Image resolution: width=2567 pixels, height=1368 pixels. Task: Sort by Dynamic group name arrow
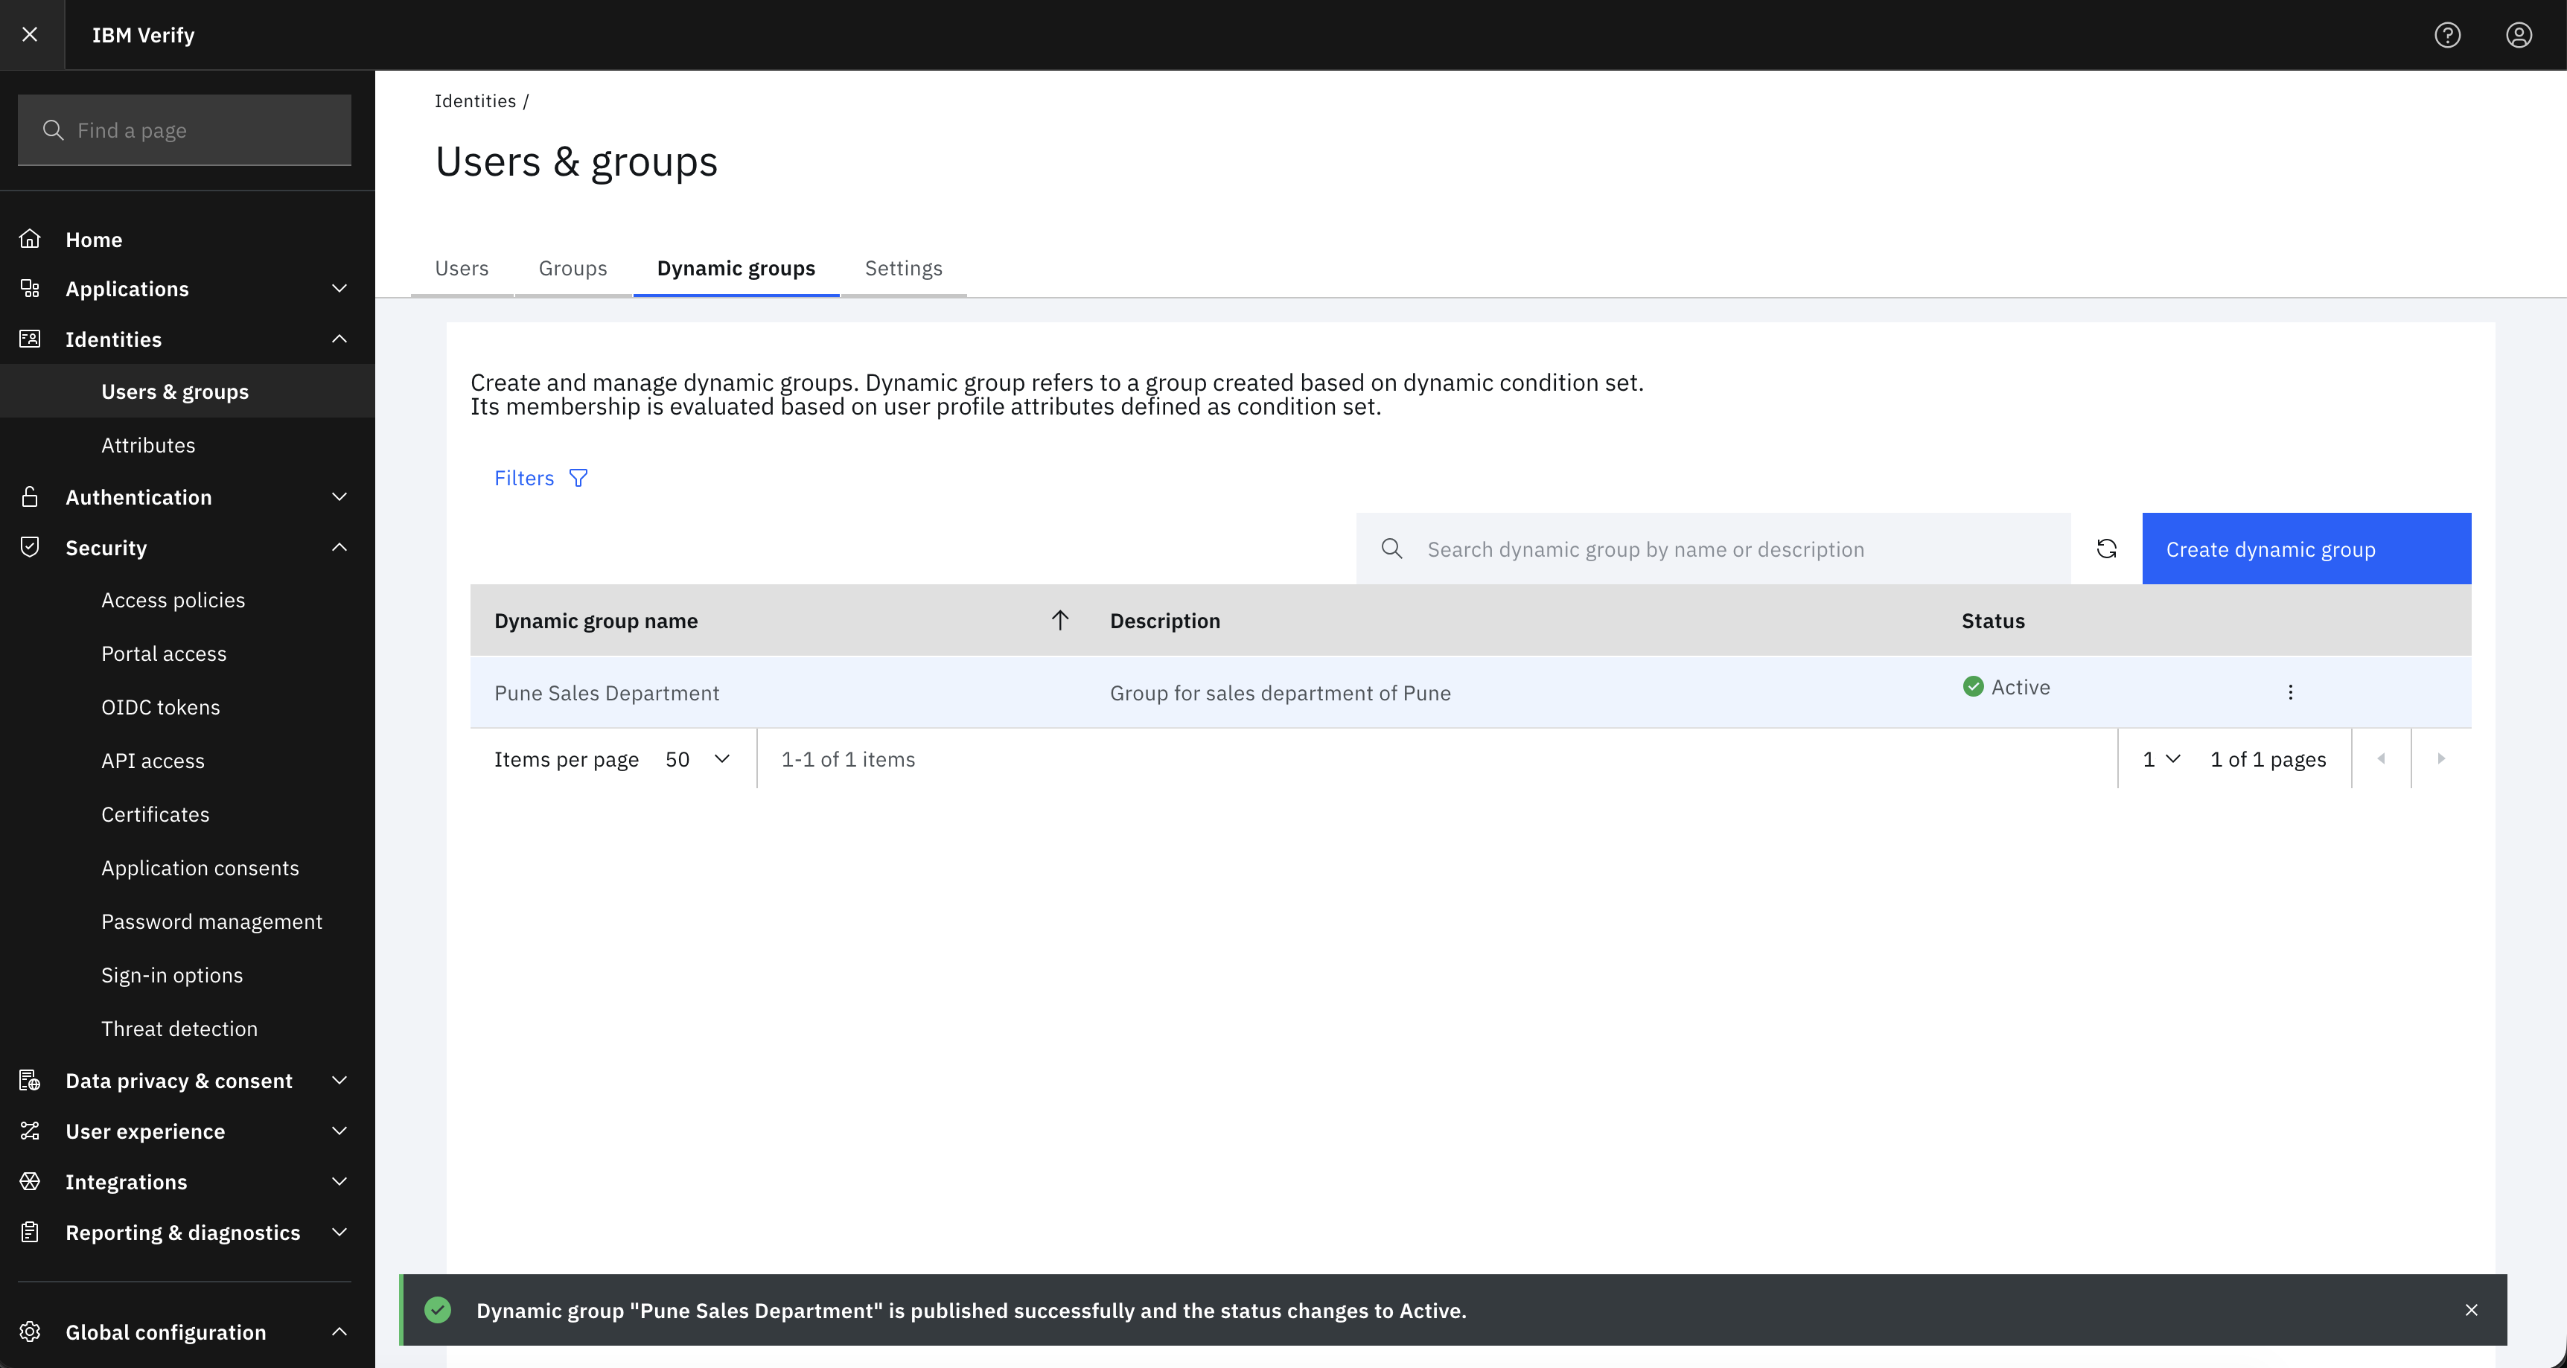(x=1060, y=621)
